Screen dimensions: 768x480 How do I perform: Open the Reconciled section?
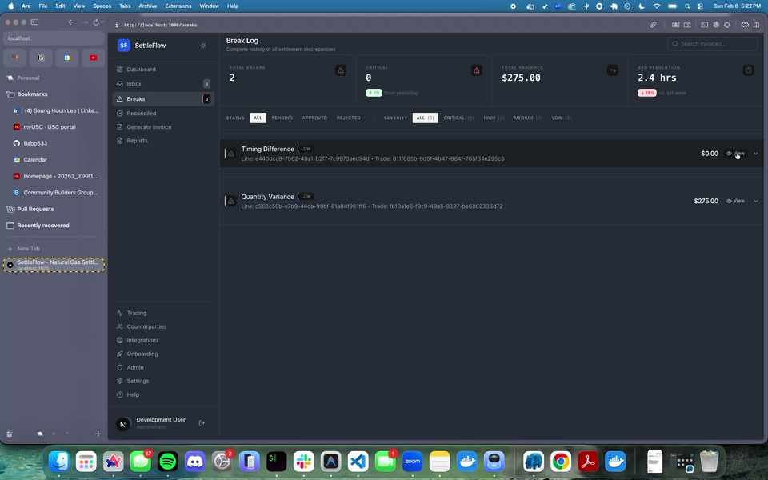(141, 114)
